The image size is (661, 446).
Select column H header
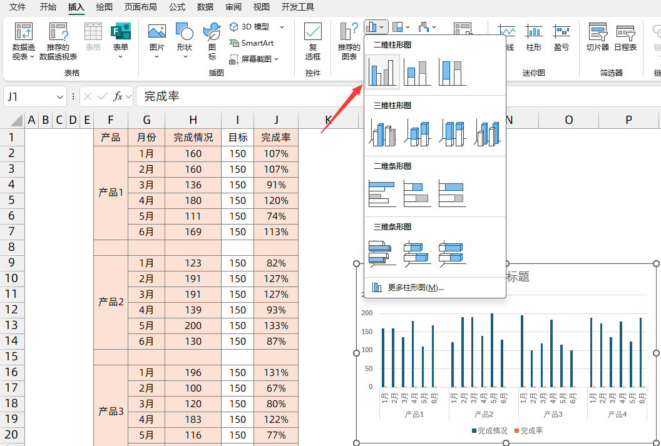point(193,120)
